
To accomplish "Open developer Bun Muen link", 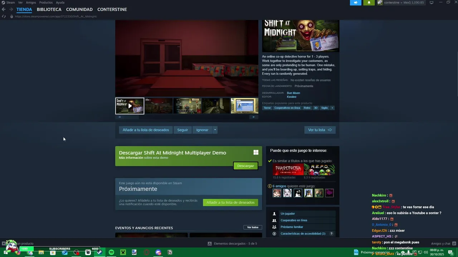I will coord(293,93).
